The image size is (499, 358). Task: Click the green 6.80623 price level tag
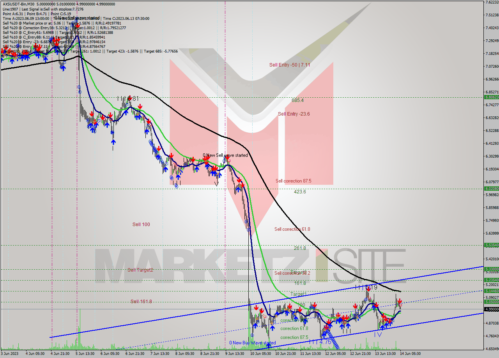click(x=491, y=97)
